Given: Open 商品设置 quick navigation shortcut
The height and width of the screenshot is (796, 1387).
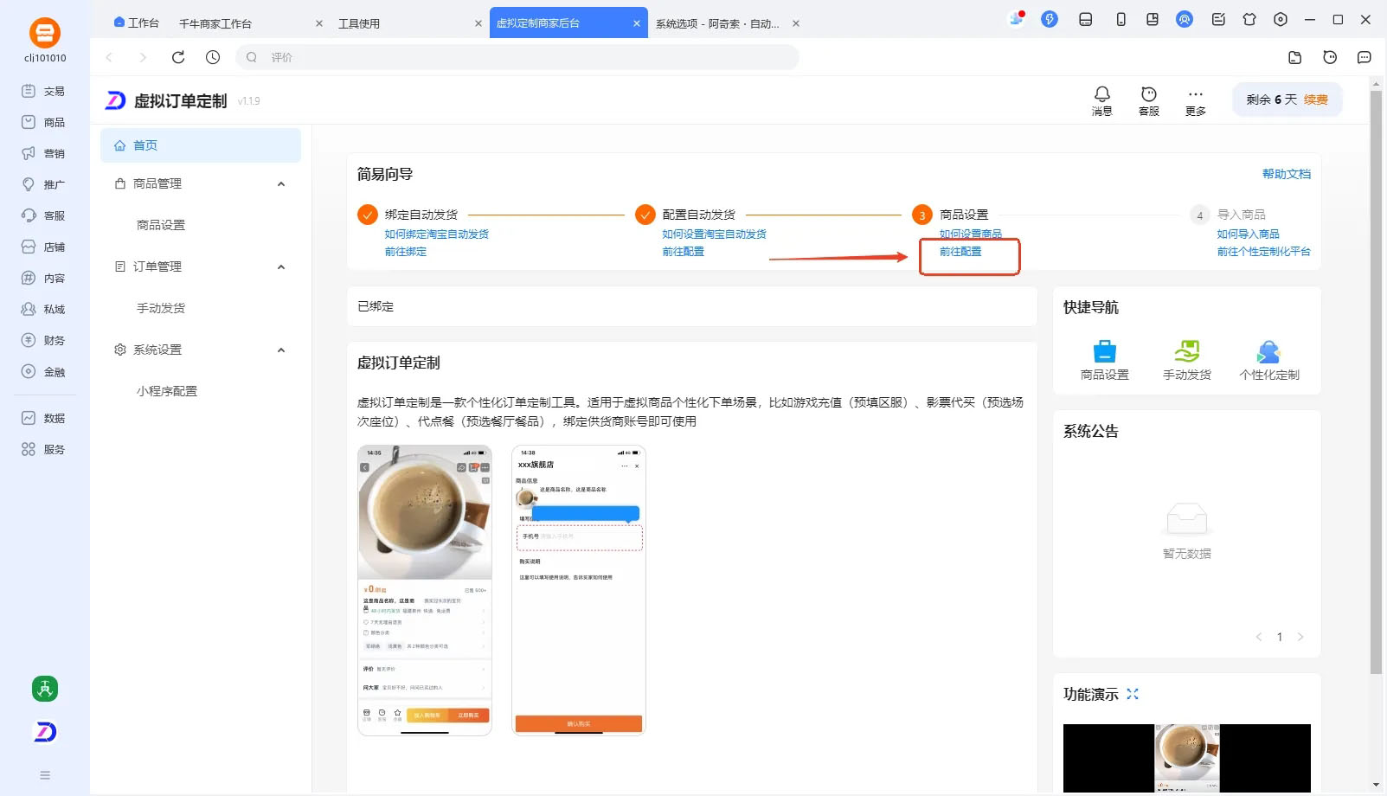Looking at the screenshot, I should [1104, 360].
